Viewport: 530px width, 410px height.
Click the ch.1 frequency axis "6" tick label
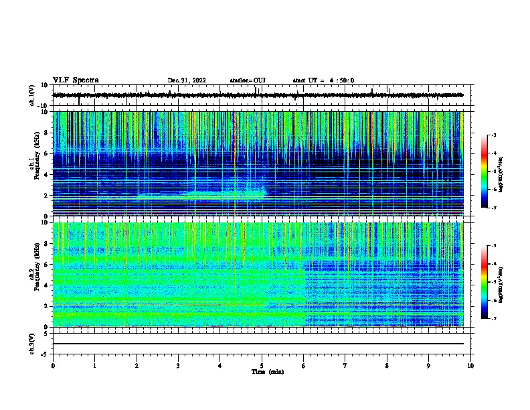[x=46, y=154]
